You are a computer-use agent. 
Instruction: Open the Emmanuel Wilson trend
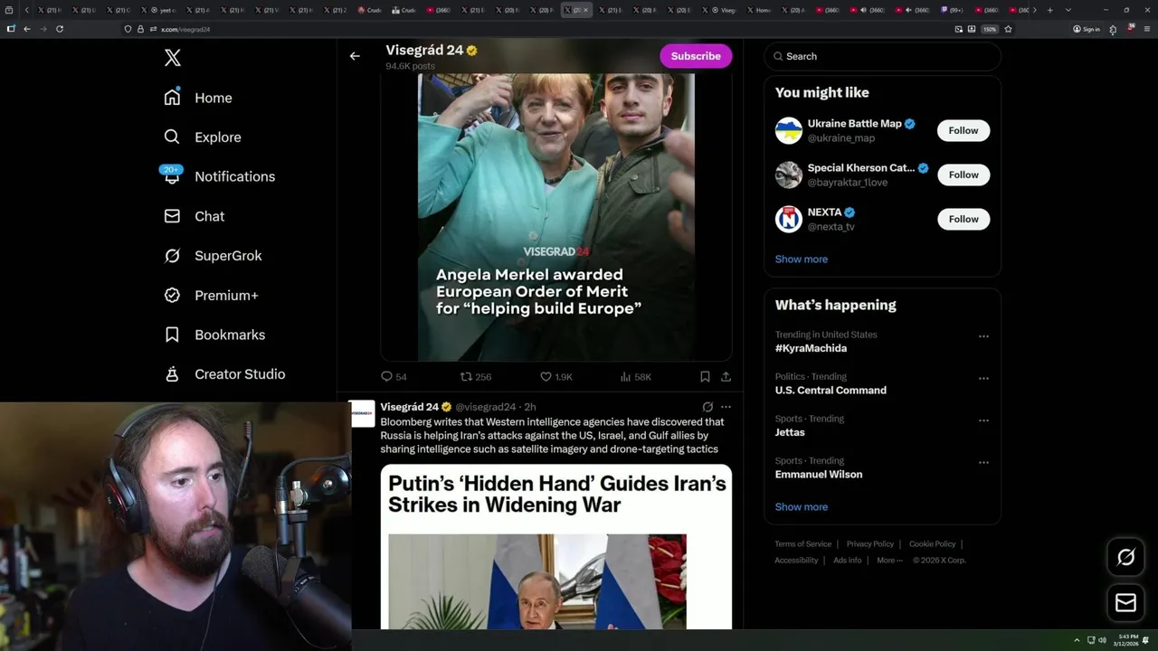(819, 474)
